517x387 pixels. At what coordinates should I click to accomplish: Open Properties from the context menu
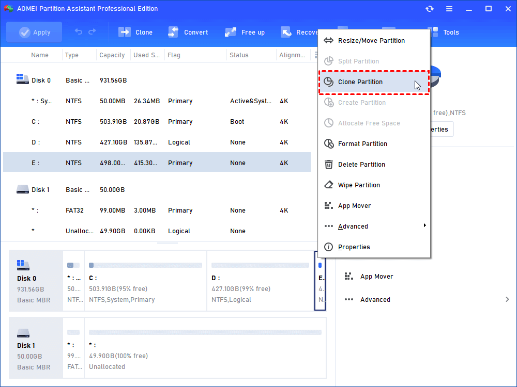coord(374,247)
